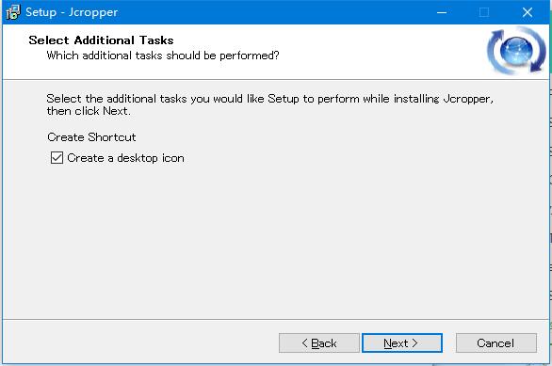The height and width of the screenshot is (366, 552).
Task: Go back to the previous setup page
Action: click(x=319, y=342)
